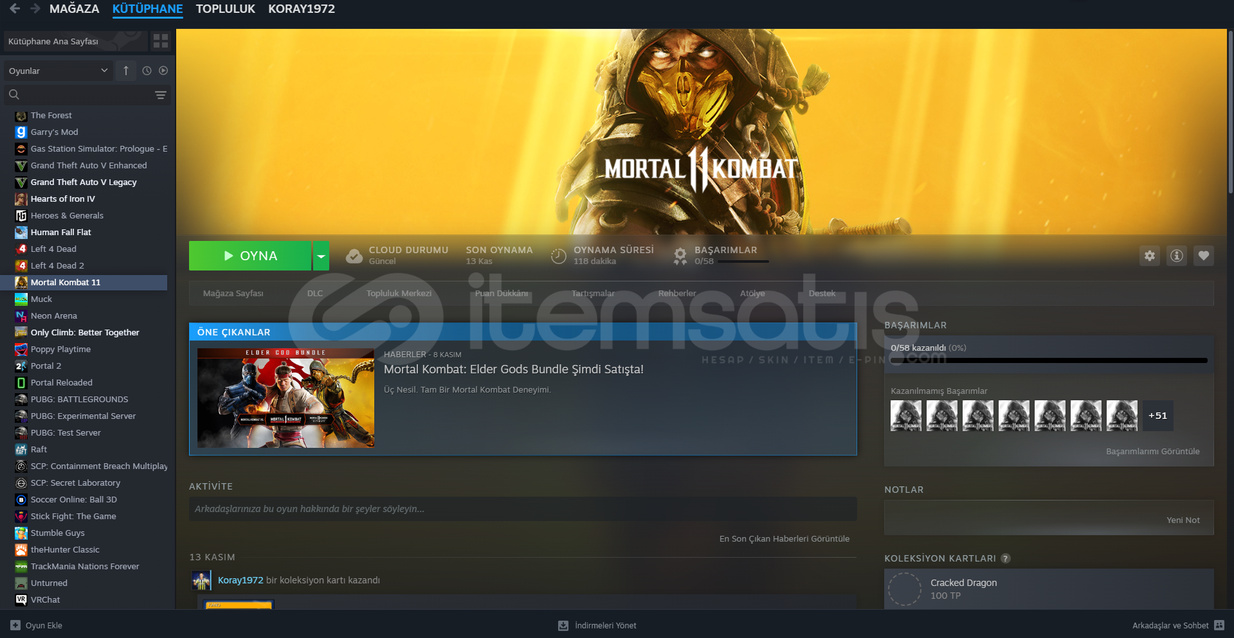Open İndirmeleri Yönet downloads
Image resolution: width=1234 pixels, height=638 pixels.
point(606,626)
